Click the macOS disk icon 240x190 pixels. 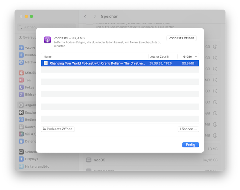89,160
